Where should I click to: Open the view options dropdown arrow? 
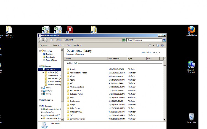(153, 45)
